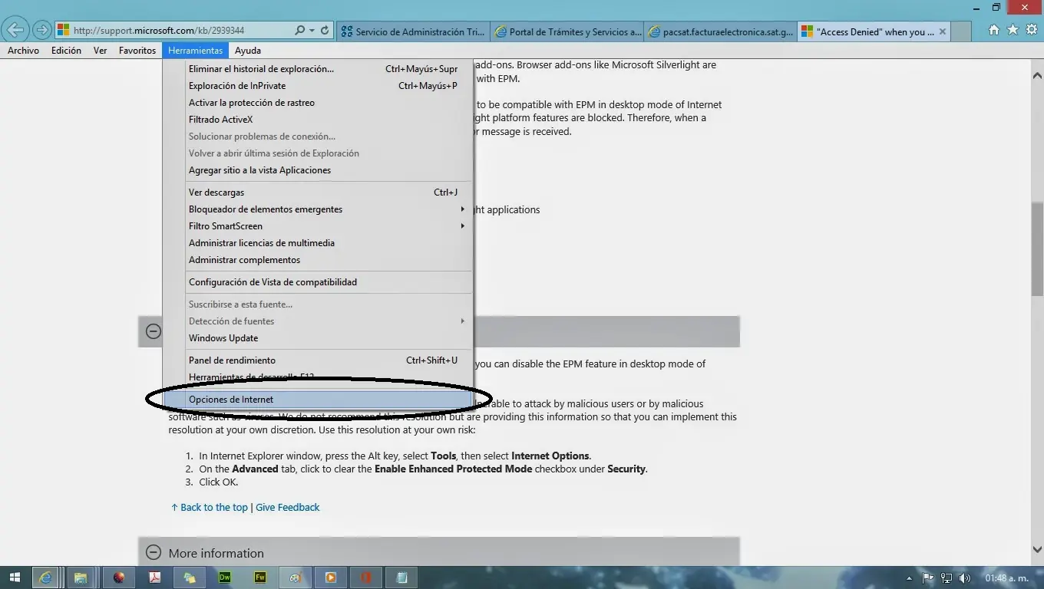
Task: Open the red sphere app on the taskbar
Action: [x=118, y=577]
